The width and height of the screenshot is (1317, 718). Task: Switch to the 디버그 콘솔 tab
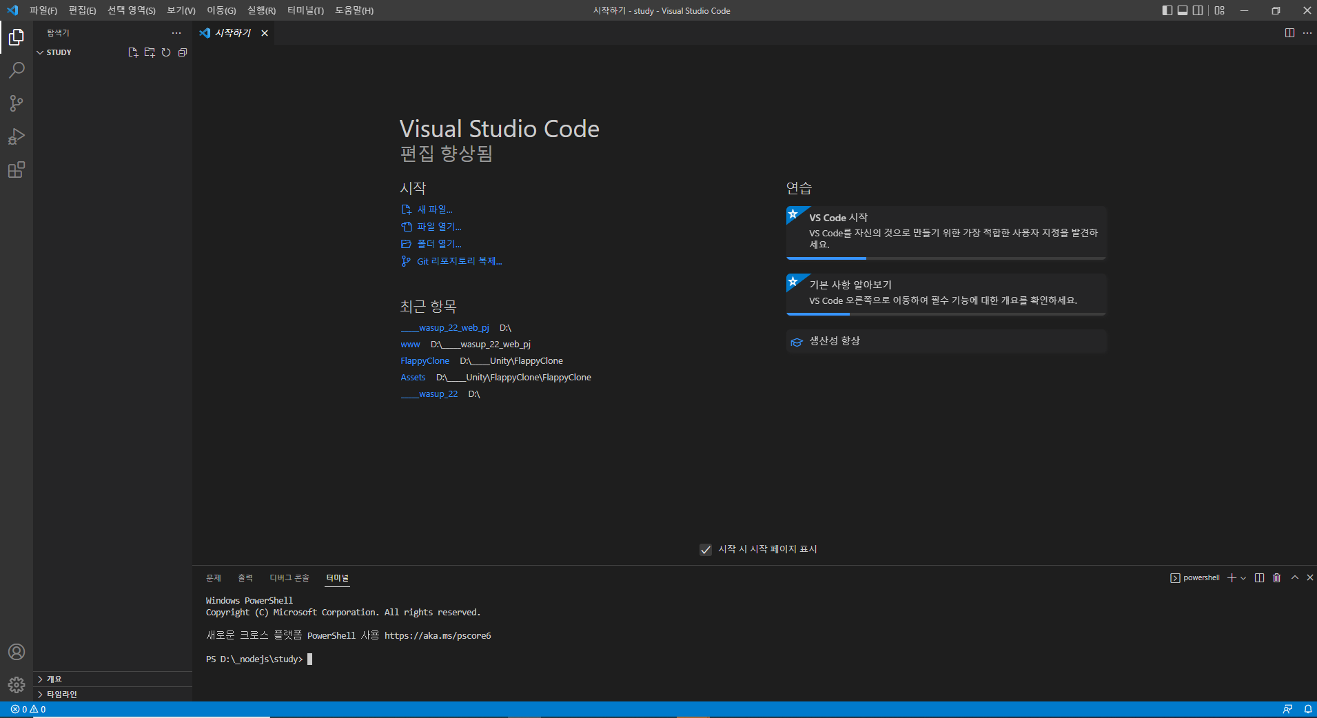(289, 578)
